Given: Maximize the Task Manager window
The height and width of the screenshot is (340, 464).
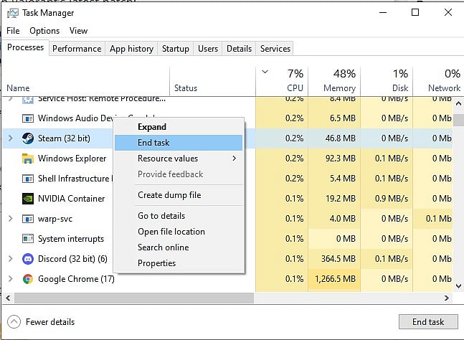Looking at the screenshot, I should (x=415, y=12).
